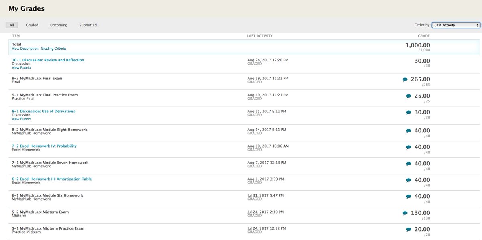Open comment icon for Module Six Homework

tap(408, 197)
